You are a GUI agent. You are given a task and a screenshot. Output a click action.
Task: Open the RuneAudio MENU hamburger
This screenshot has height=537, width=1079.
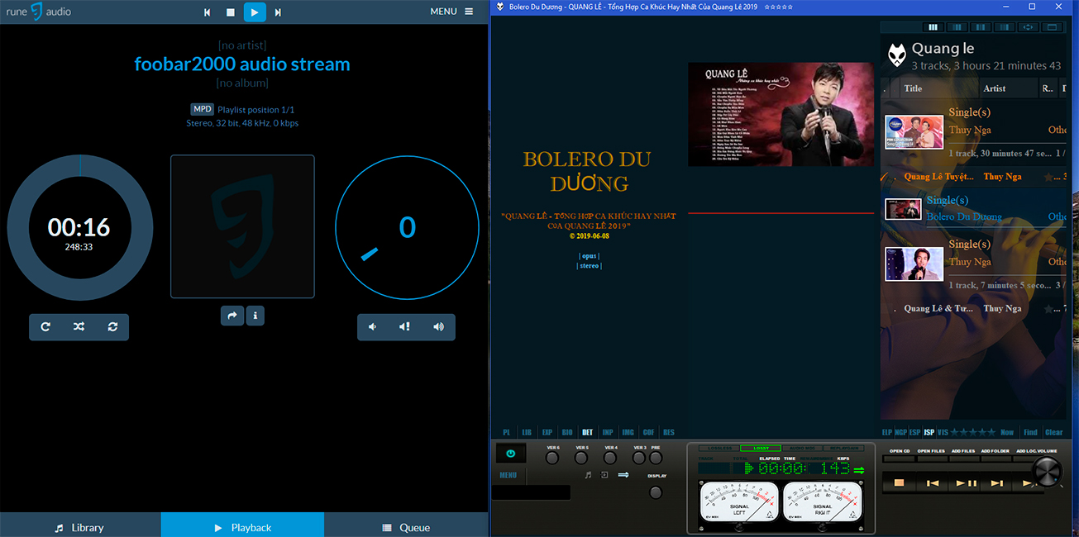[451, 12]
